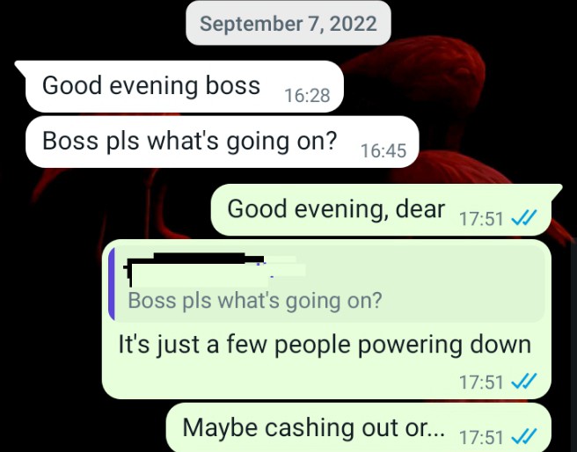Click the tail of the "Good evening boss" bubble
Viewport: 577px width, 452px height.
pyautogui.click(x=20, y=68)
